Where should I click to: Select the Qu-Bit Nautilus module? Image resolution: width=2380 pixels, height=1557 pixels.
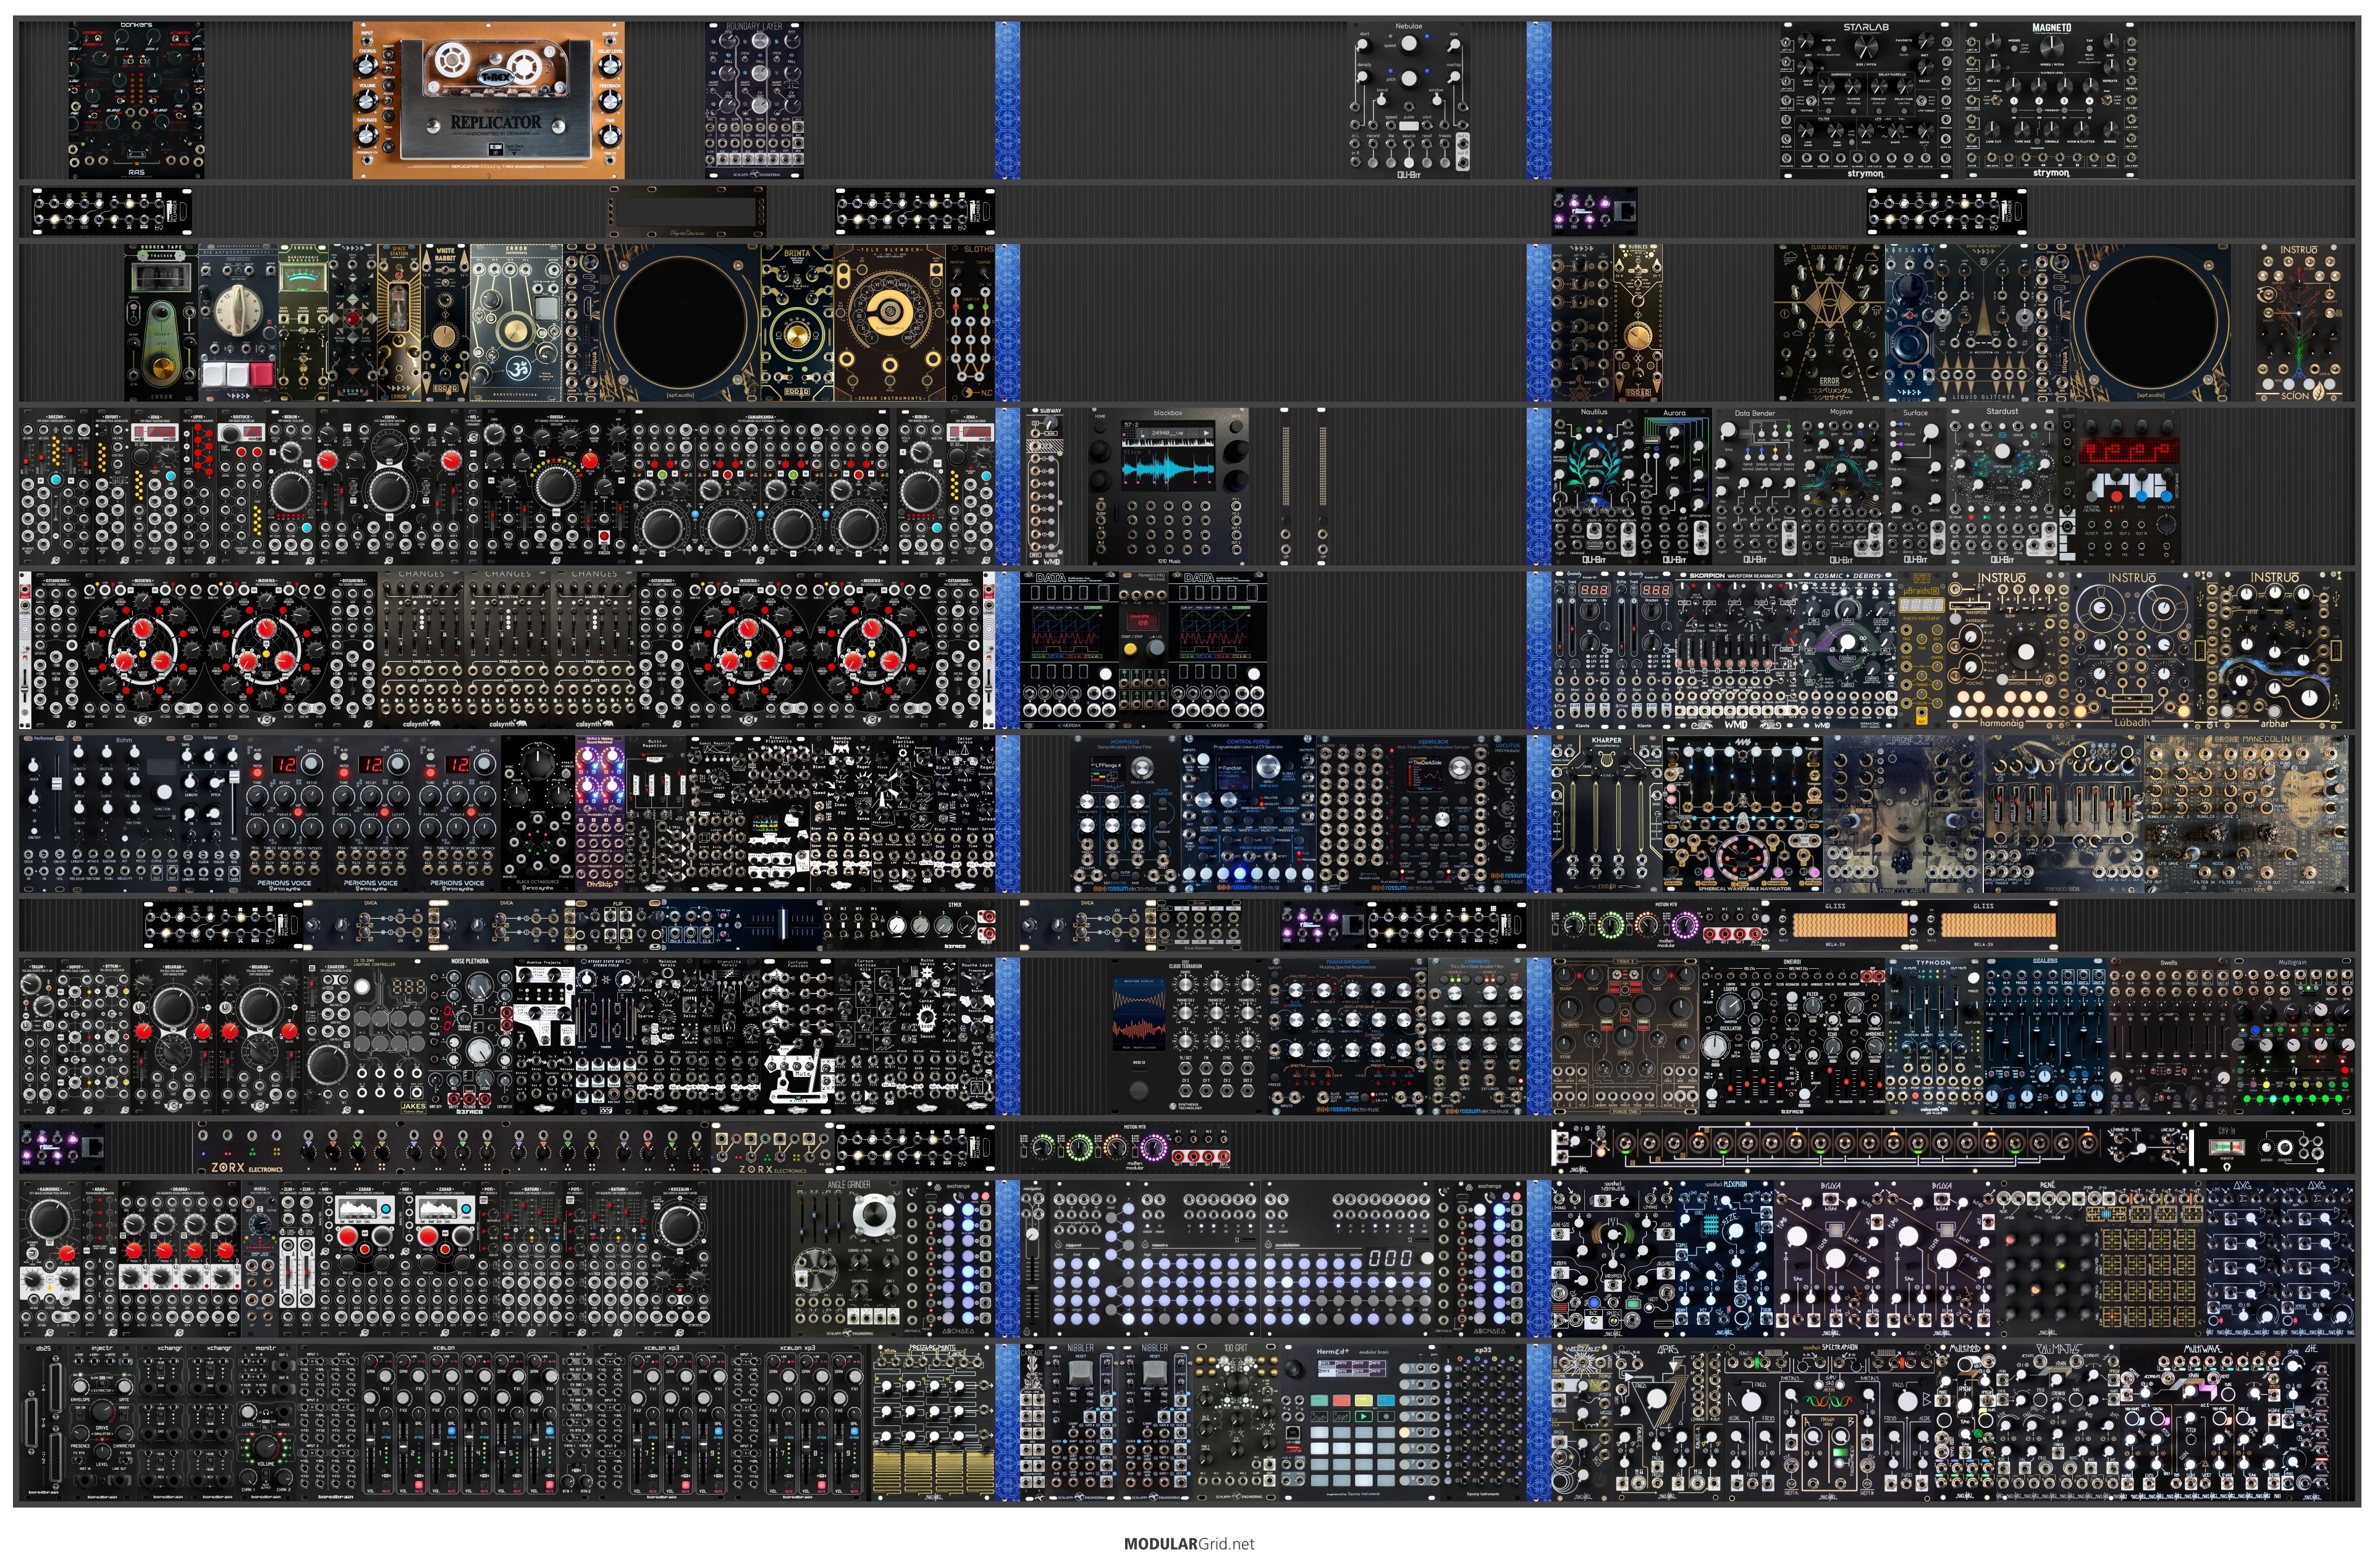[1594, 486]
